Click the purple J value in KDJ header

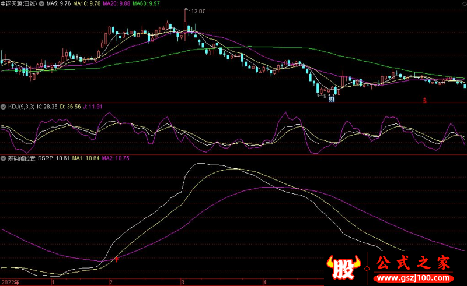(x=91, y=107)
